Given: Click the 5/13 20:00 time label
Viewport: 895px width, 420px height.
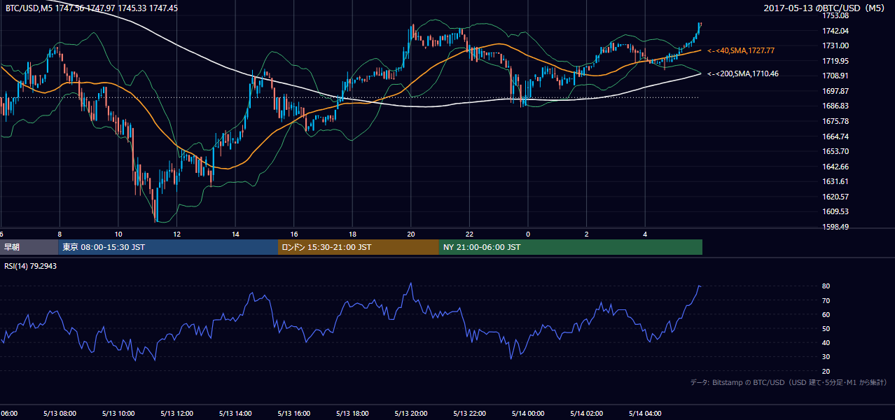Looking at the screenshot, I should pyautogui.click(x=411, y=414).
